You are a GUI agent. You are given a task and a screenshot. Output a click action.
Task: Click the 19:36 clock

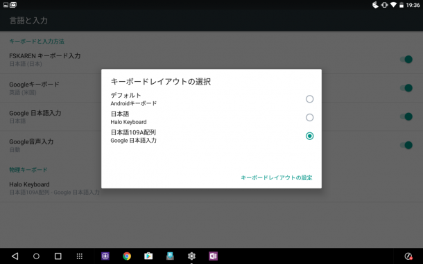click(x=413, y=5)
